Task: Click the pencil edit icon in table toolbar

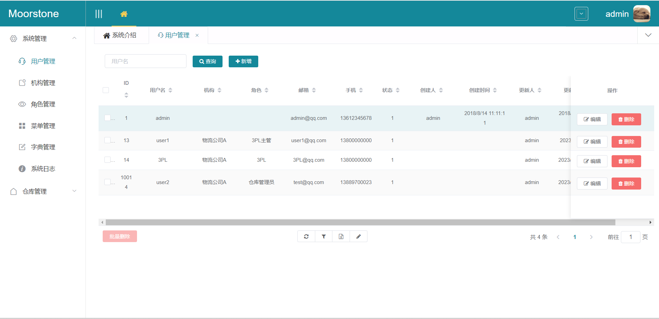Action: click(x=359, y=236)
